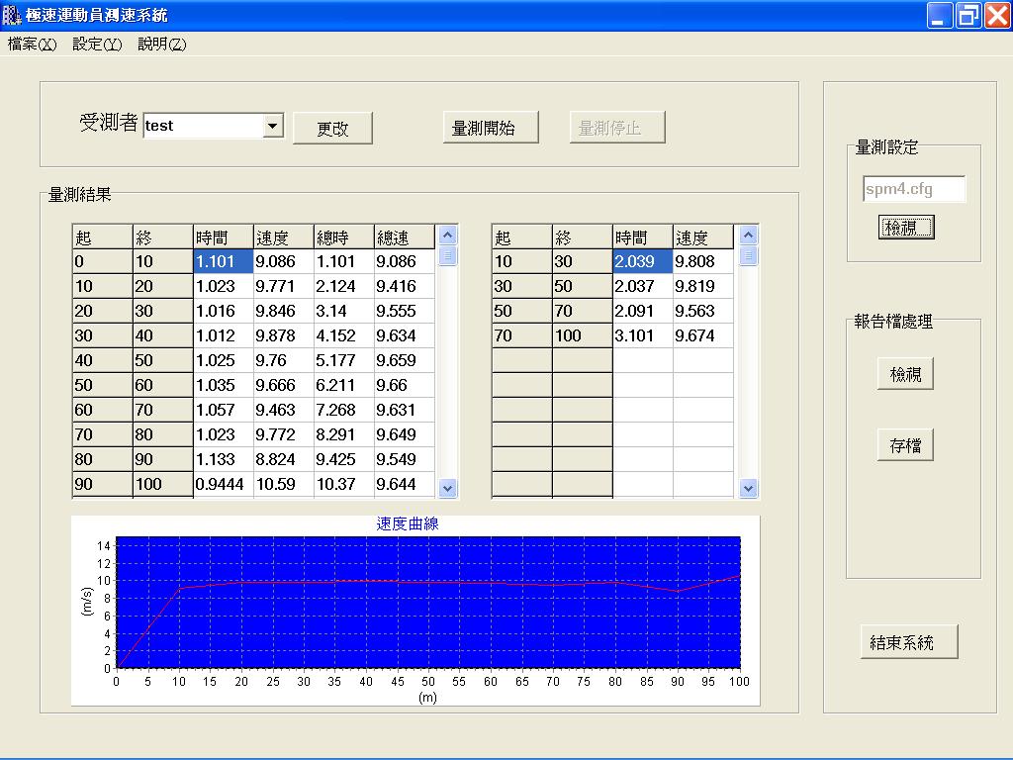
Task: Open the 設定(Y) menu
Action: click(x=97, y=44)
